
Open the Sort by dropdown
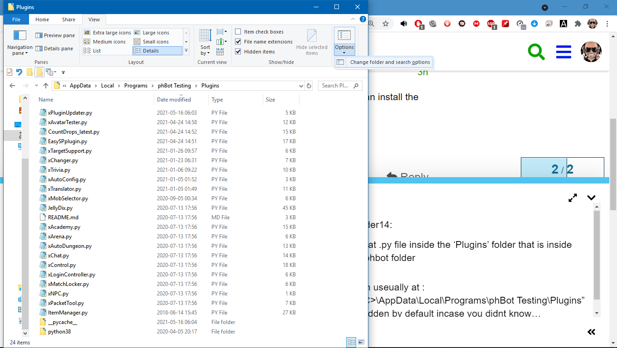click(206, 50)
